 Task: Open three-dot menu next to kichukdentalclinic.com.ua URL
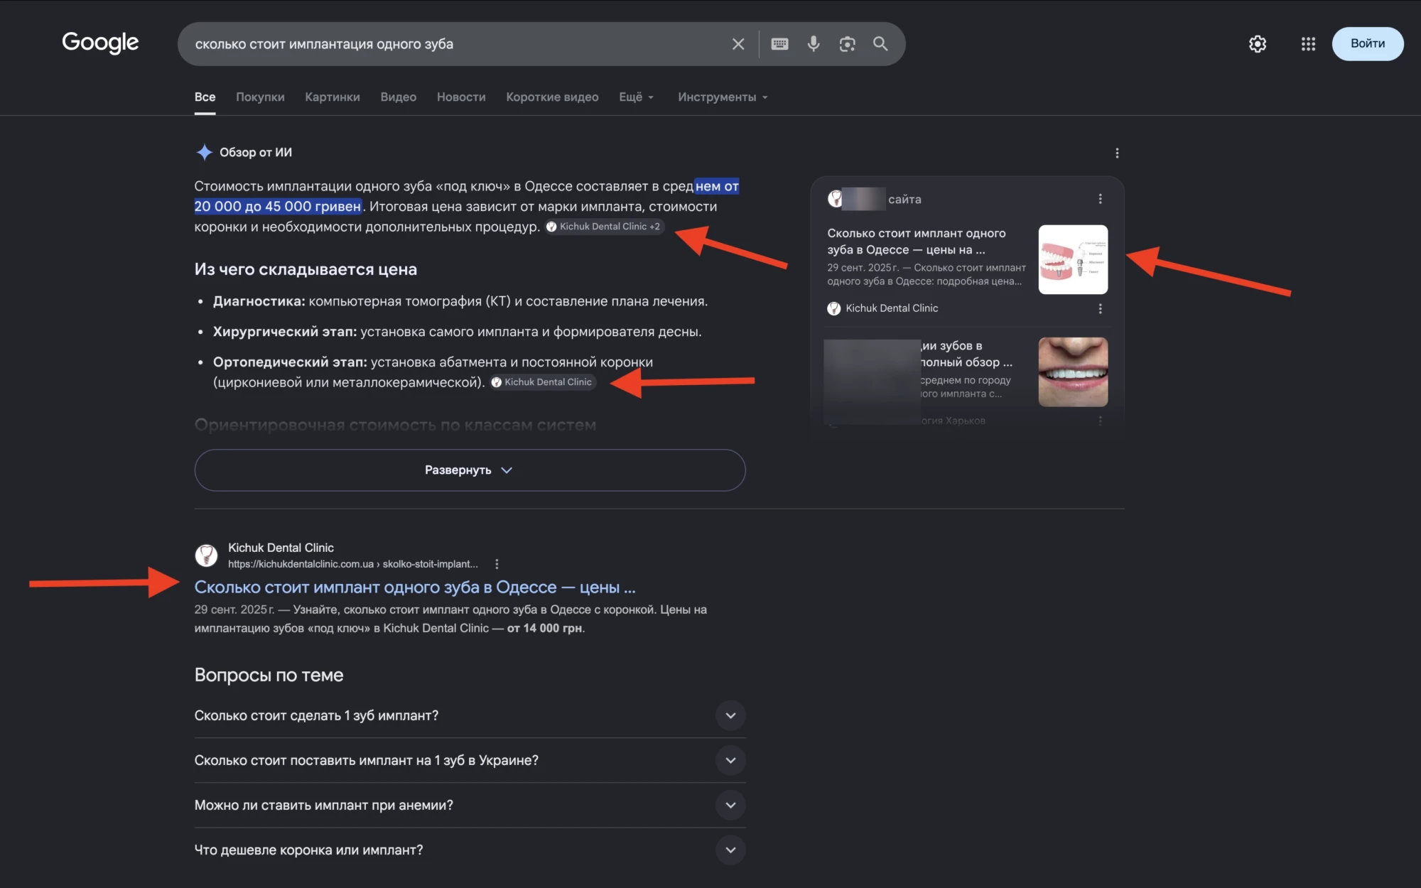497,564
